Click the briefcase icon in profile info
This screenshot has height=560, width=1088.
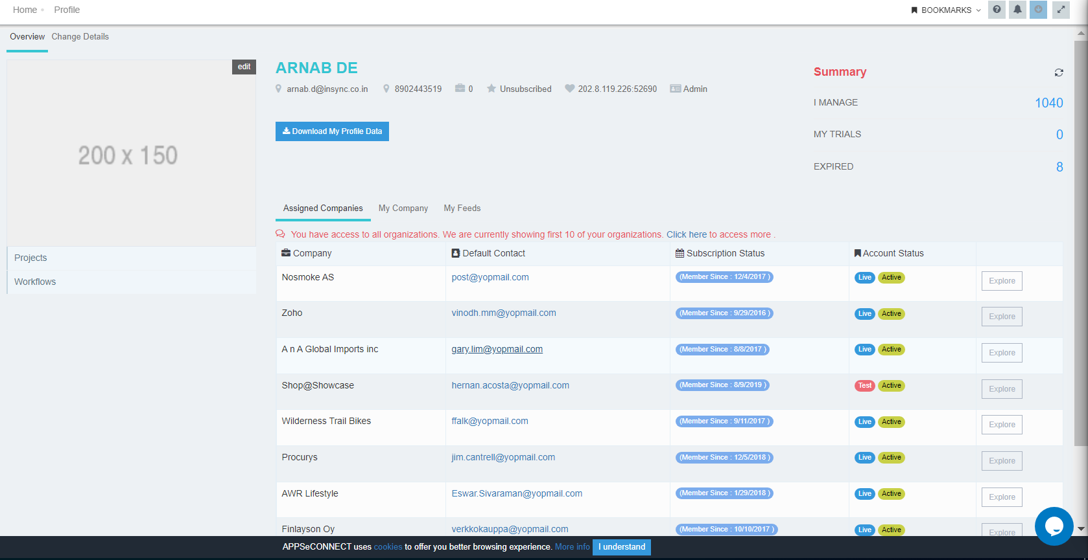point(460,88)
